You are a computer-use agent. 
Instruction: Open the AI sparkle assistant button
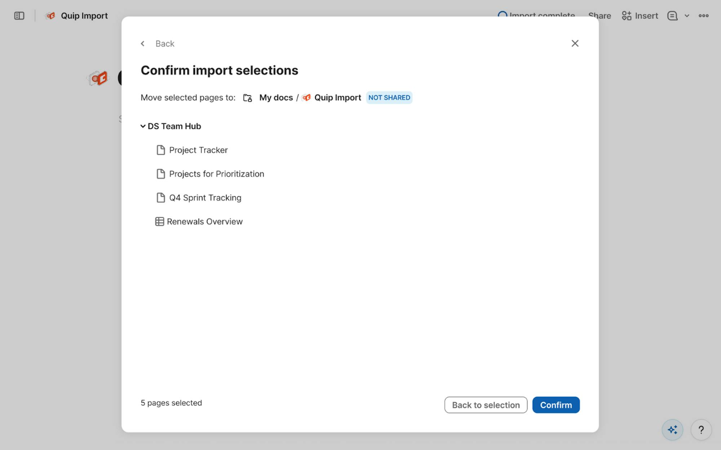tap(672, 429)
